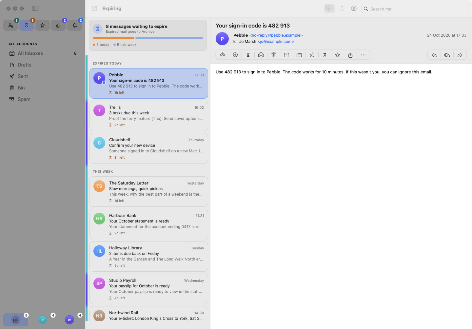Open the Starred filter in the sidebar

[x=43, y=25]
